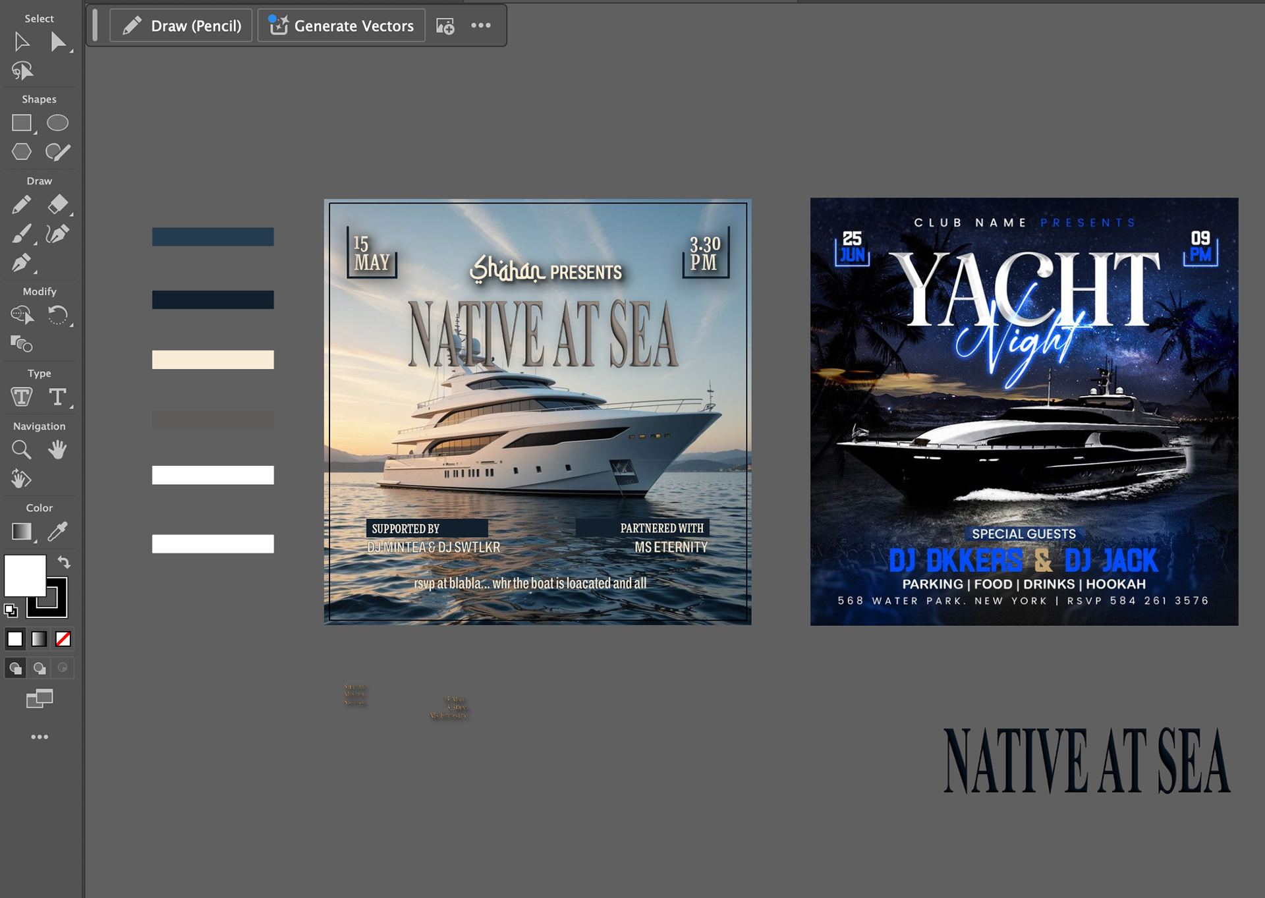Select the Shaper tool in Shapes
The image size is (1265, 898).
click(58, 152)
